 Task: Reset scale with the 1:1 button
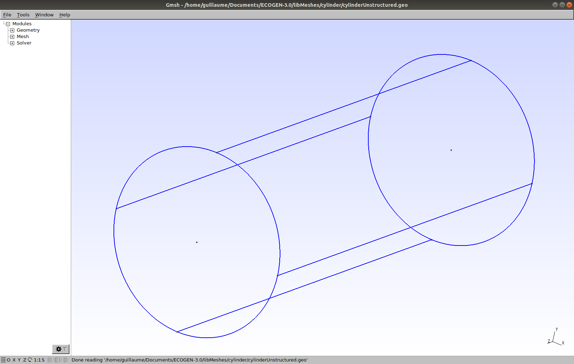pyautogui.click(x=37, y=360)
